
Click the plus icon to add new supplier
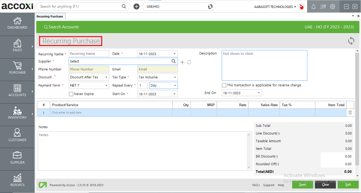[x=182, y=62]
